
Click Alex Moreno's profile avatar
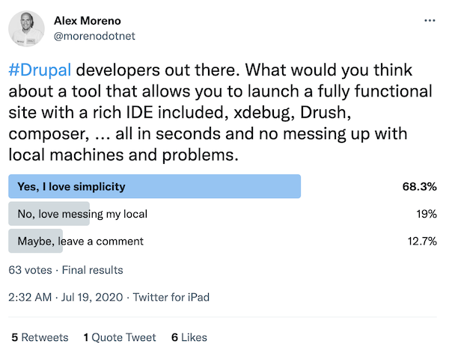(x=28, y=28)
